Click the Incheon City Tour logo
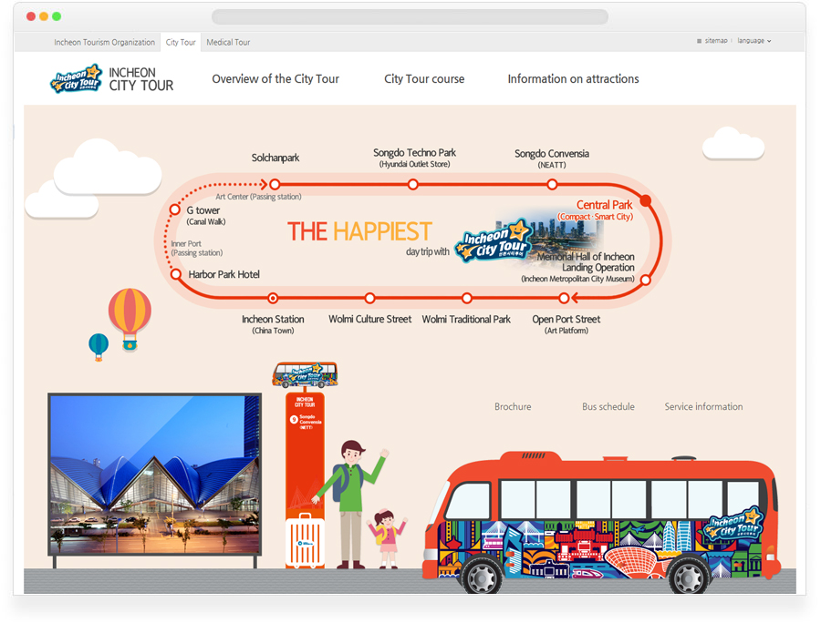The height and width of the screenshot is (623, 821). [x=111, y=79]
